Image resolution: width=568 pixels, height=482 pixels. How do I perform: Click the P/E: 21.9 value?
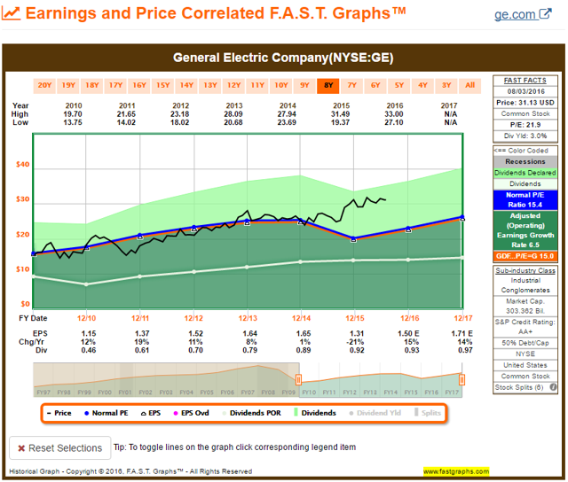coord(525,125)
